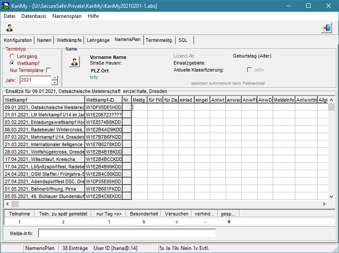
Task: Click the KariMy app icon in title bar
Action: pyautogui.click(x=6, y=6)
